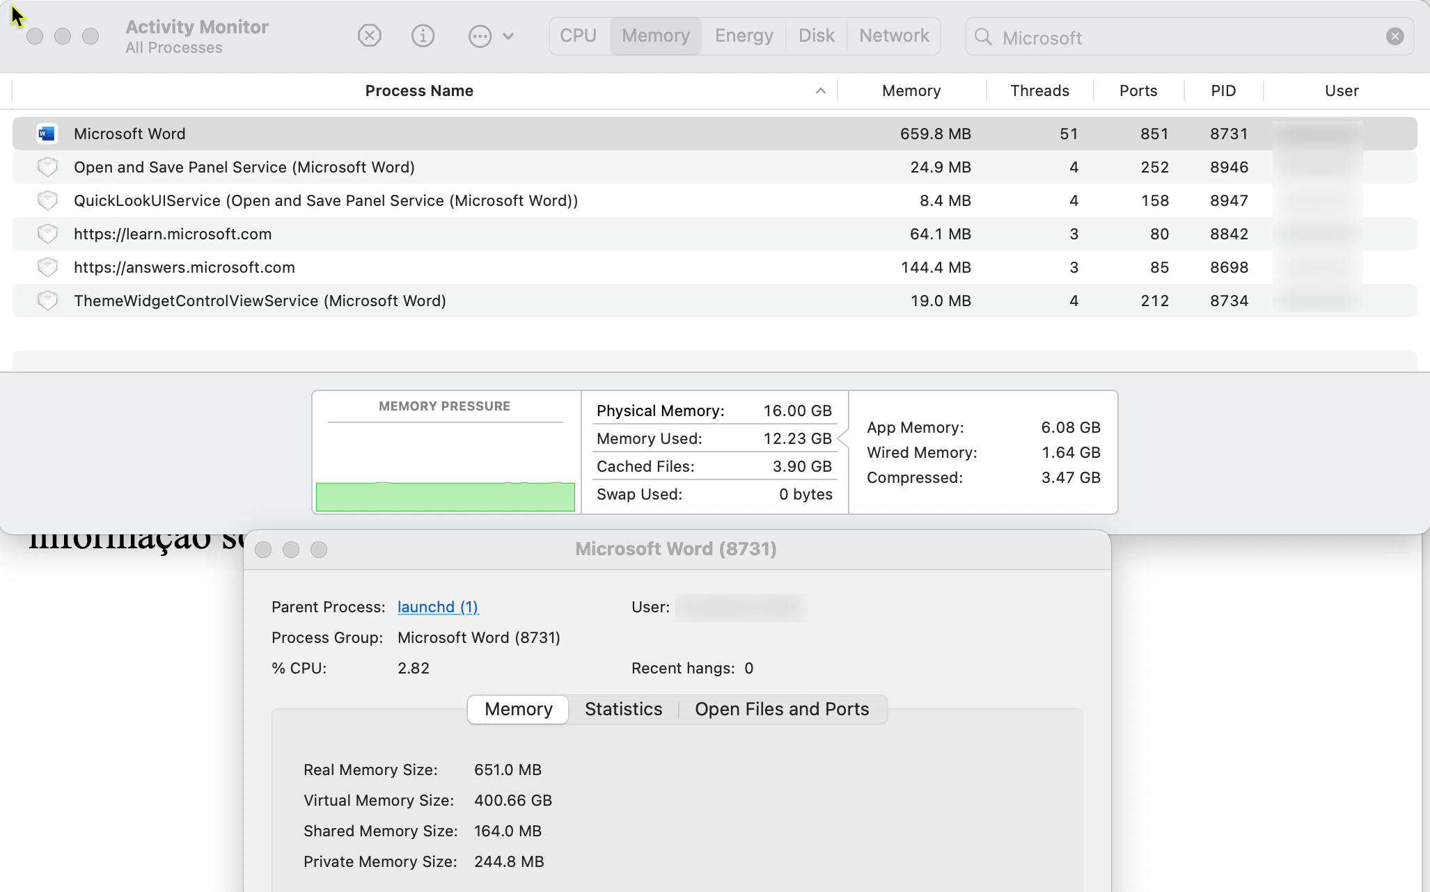Switch to the Energy tab

[744, 35]
